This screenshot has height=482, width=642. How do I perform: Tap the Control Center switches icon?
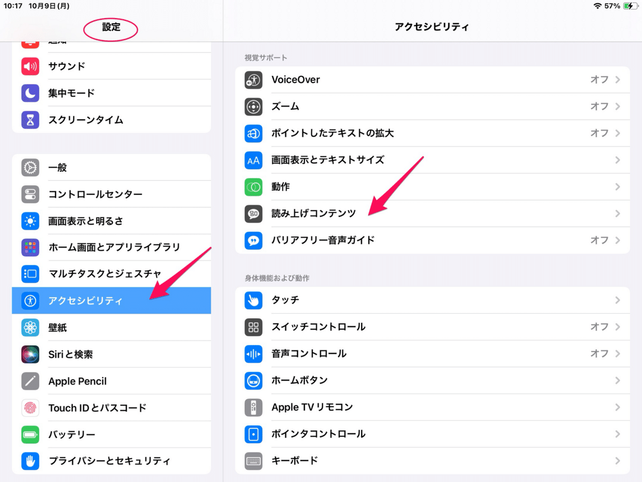30,194
